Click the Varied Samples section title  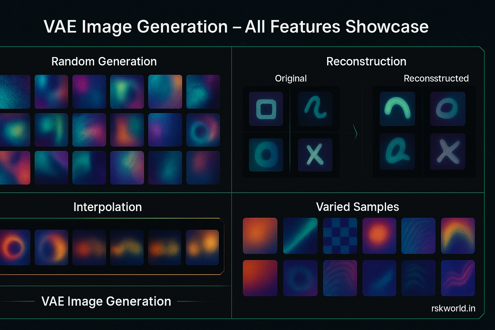(358, 207)
